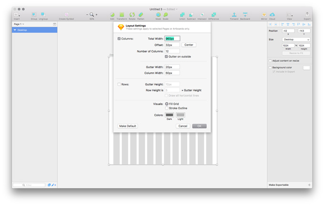
Task: Click the slice filter pen icon
Action: tap(53, 185)
